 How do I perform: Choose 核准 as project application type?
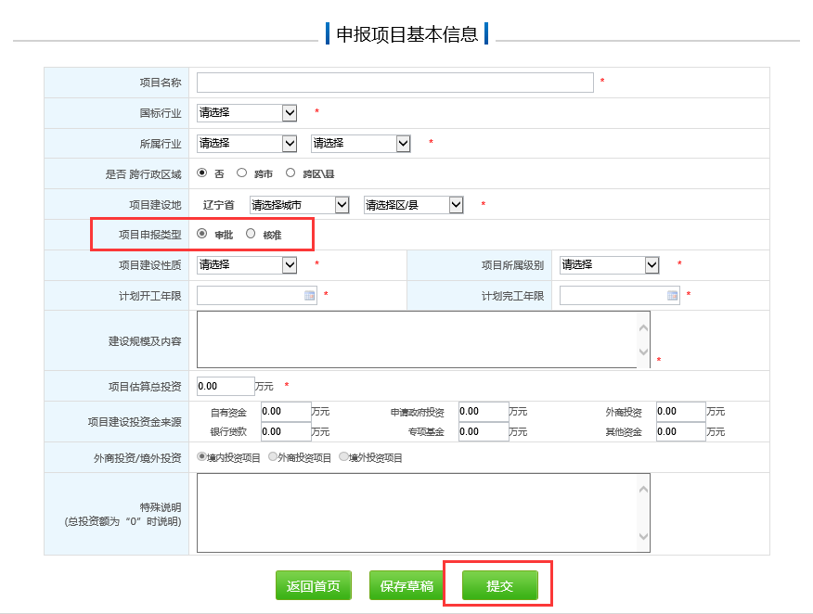251,235
